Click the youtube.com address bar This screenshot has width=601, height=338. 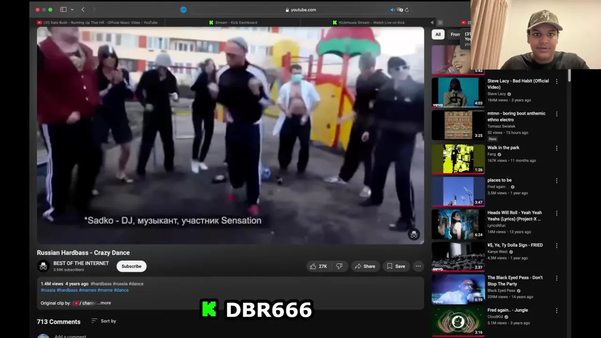[300, 9]
